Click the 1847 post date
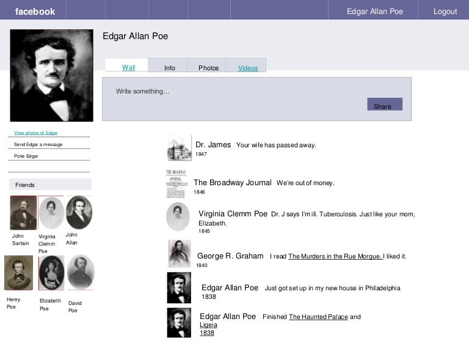 pyautogui.click(x=201, y=154)
